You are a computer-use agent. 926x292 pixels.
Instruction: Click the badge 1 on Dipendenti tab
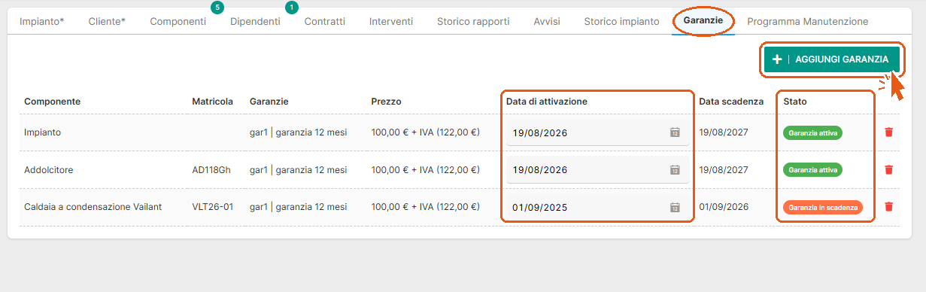292,8
